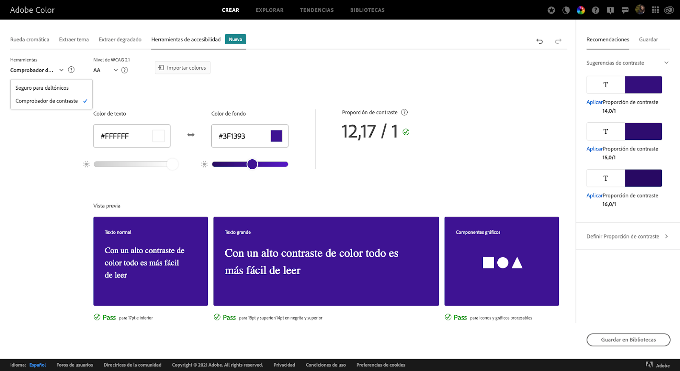Open Creative Cloud icon
Screen dimensions: 680x371
pyautogui.click(x=669, y=10)
